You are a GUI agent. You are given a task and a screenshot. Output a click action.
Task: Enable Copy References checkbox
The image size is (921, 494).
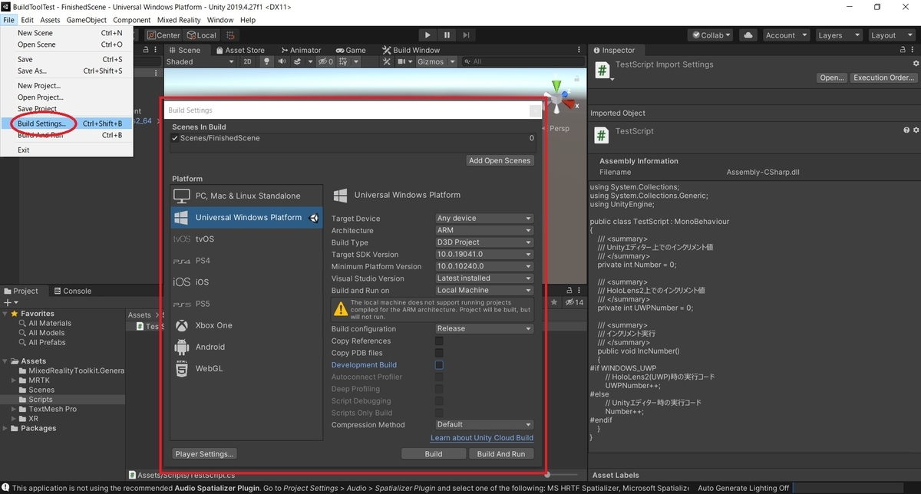click(439, 341)
